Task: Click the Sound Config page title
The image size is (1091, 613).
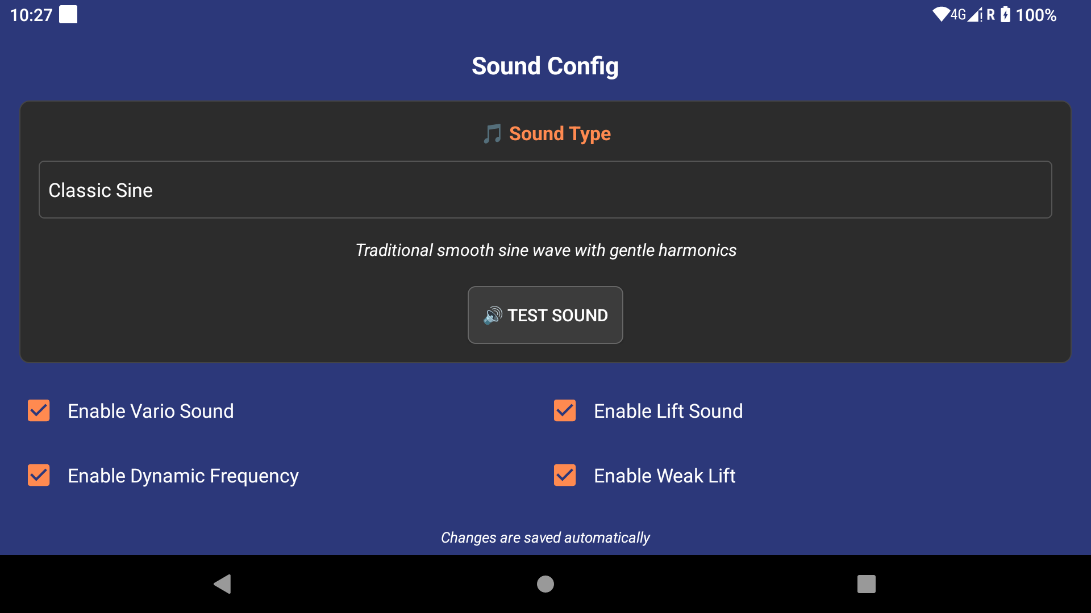Action: (545, 66)
